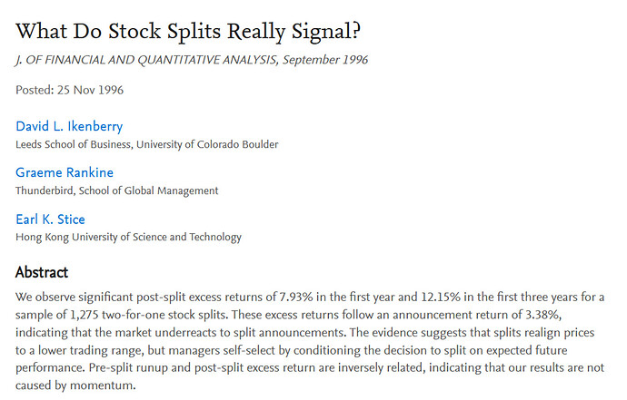Click the paper title 'What Do Stock Splits Really Signal?'

(x=188, y=31)
